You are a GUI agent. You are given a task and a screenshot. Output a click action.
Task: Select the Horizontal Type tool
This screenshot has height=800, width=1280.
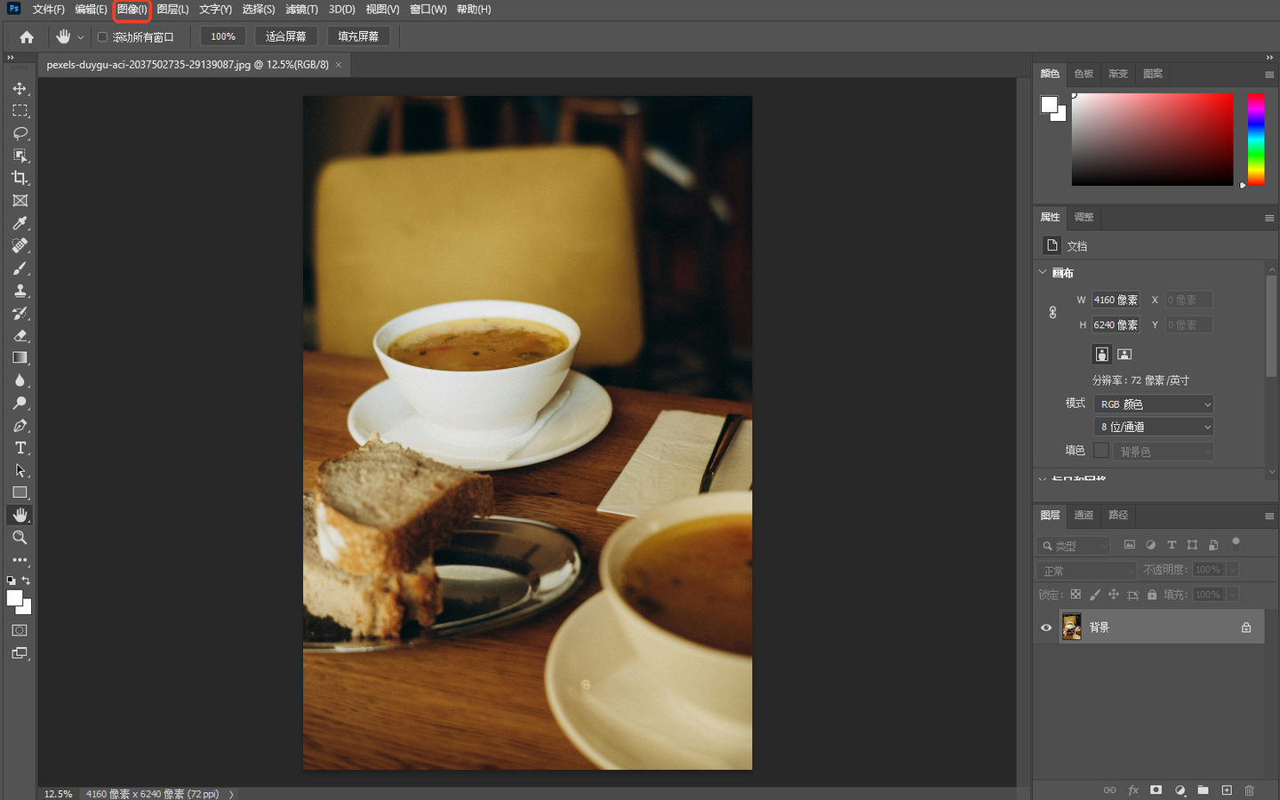tap(20, 448)
